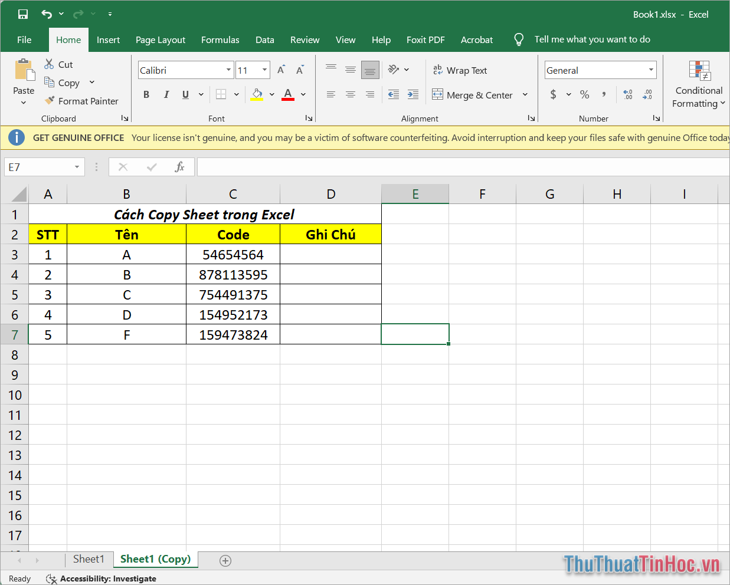Click Decrease Indent icon
The image size is (730, 585).
(394, 94)
